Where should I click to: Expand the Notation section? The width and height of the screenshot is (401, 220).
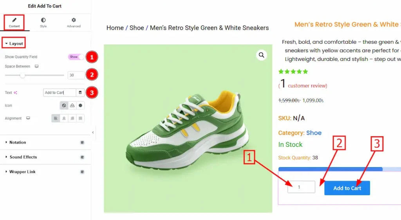pyautogui.click(x=18, y=142)
